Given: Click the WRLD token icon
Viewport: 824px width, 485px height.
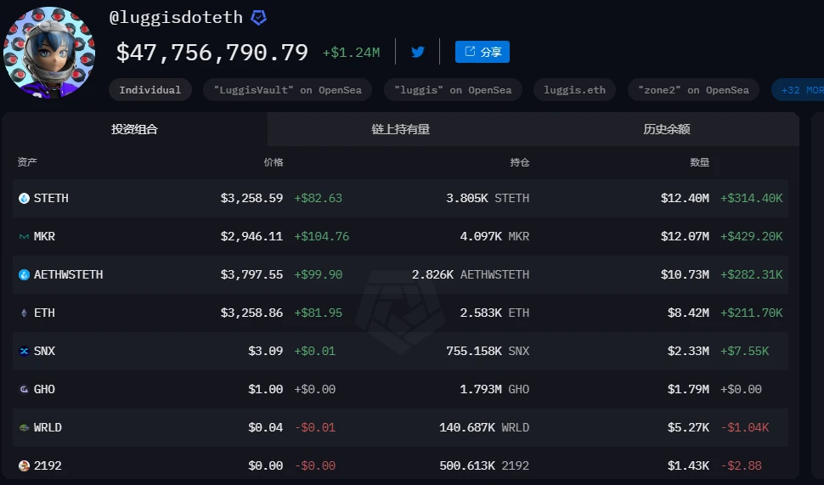Looking at the screenshot, I should pyautogui.click(x=24, y=427).
